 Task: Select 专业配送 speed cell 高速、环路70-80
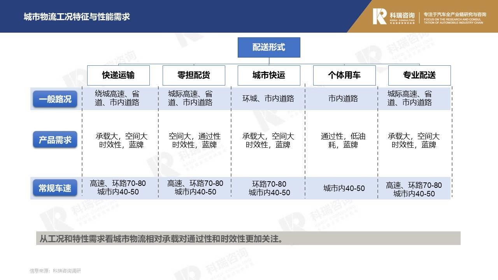click(x=414, y=189)
